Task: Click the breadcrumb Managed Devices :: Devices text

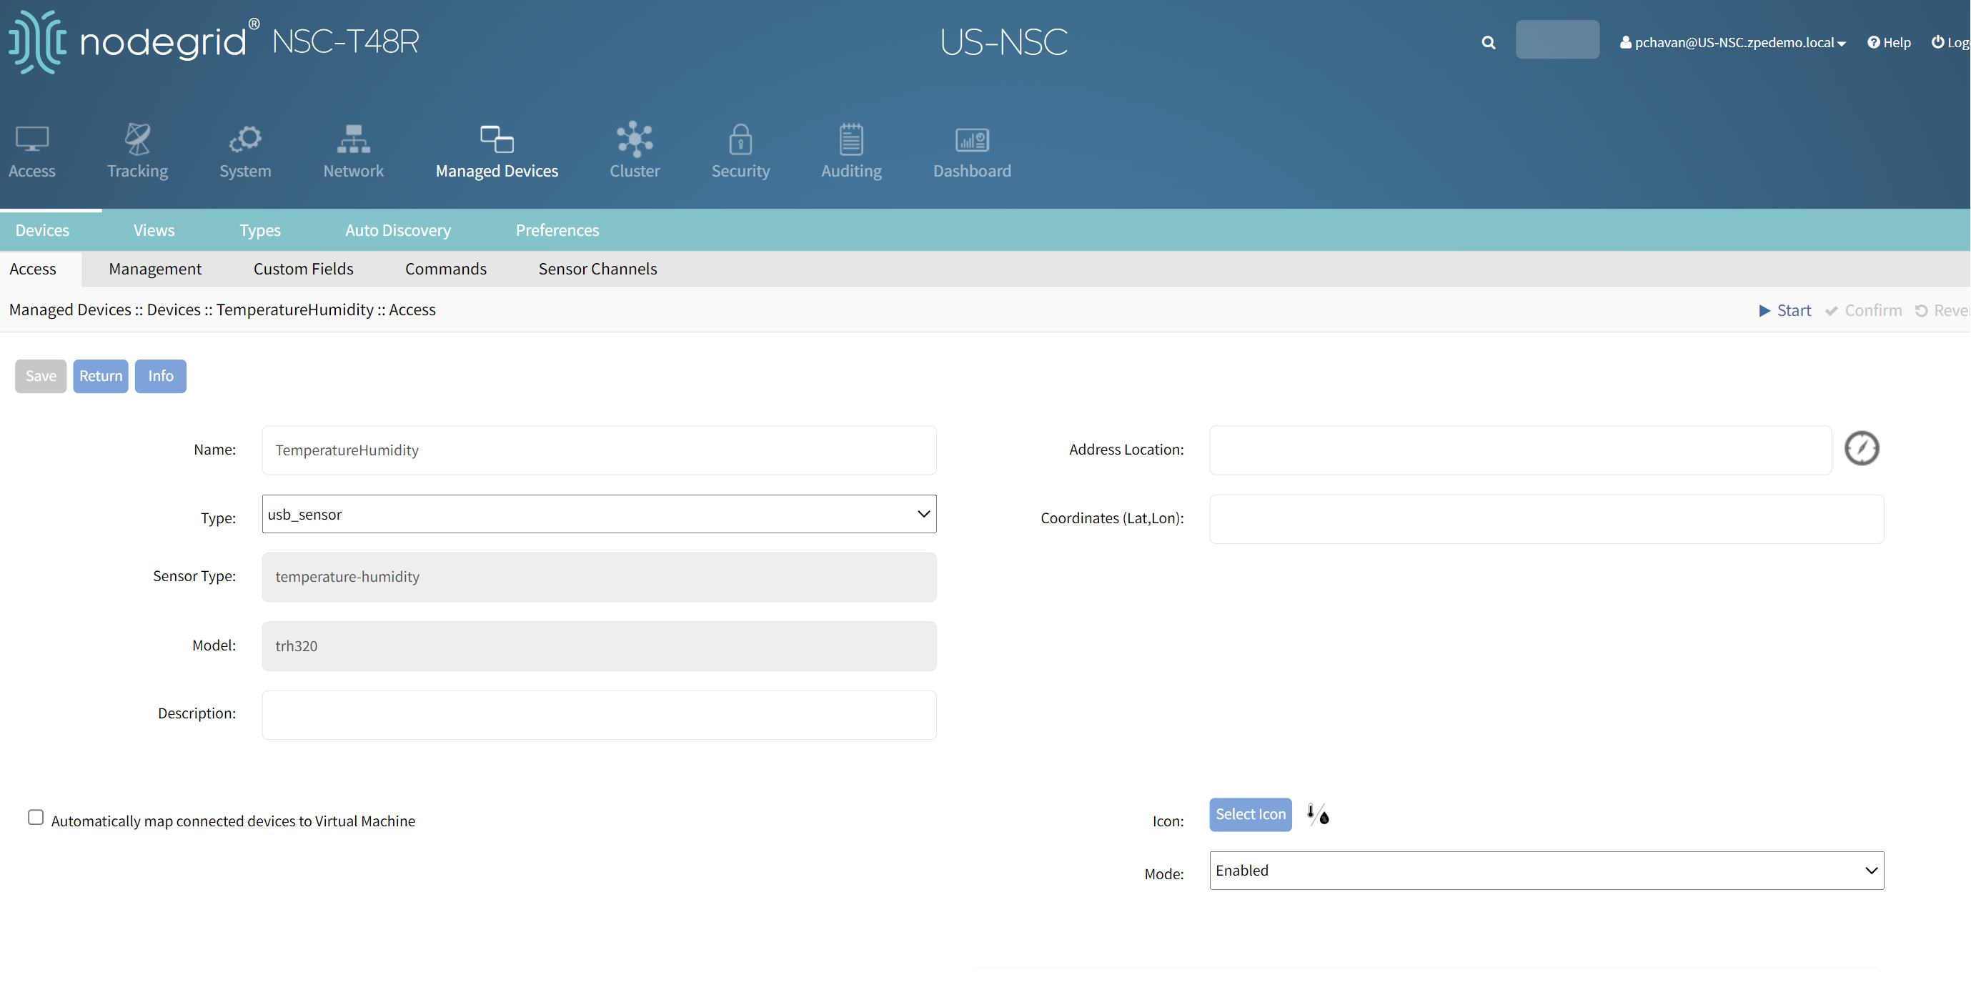Action: tap(105, 310)
